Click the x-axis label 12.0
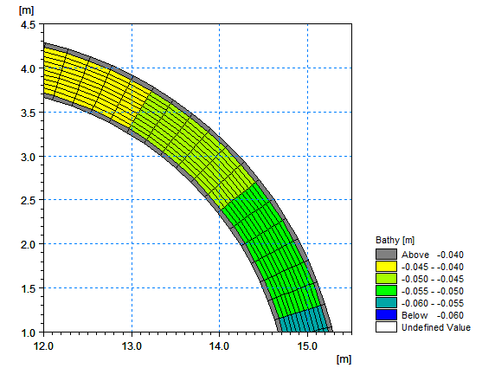 pyautogui.click(x=43, y=346)
